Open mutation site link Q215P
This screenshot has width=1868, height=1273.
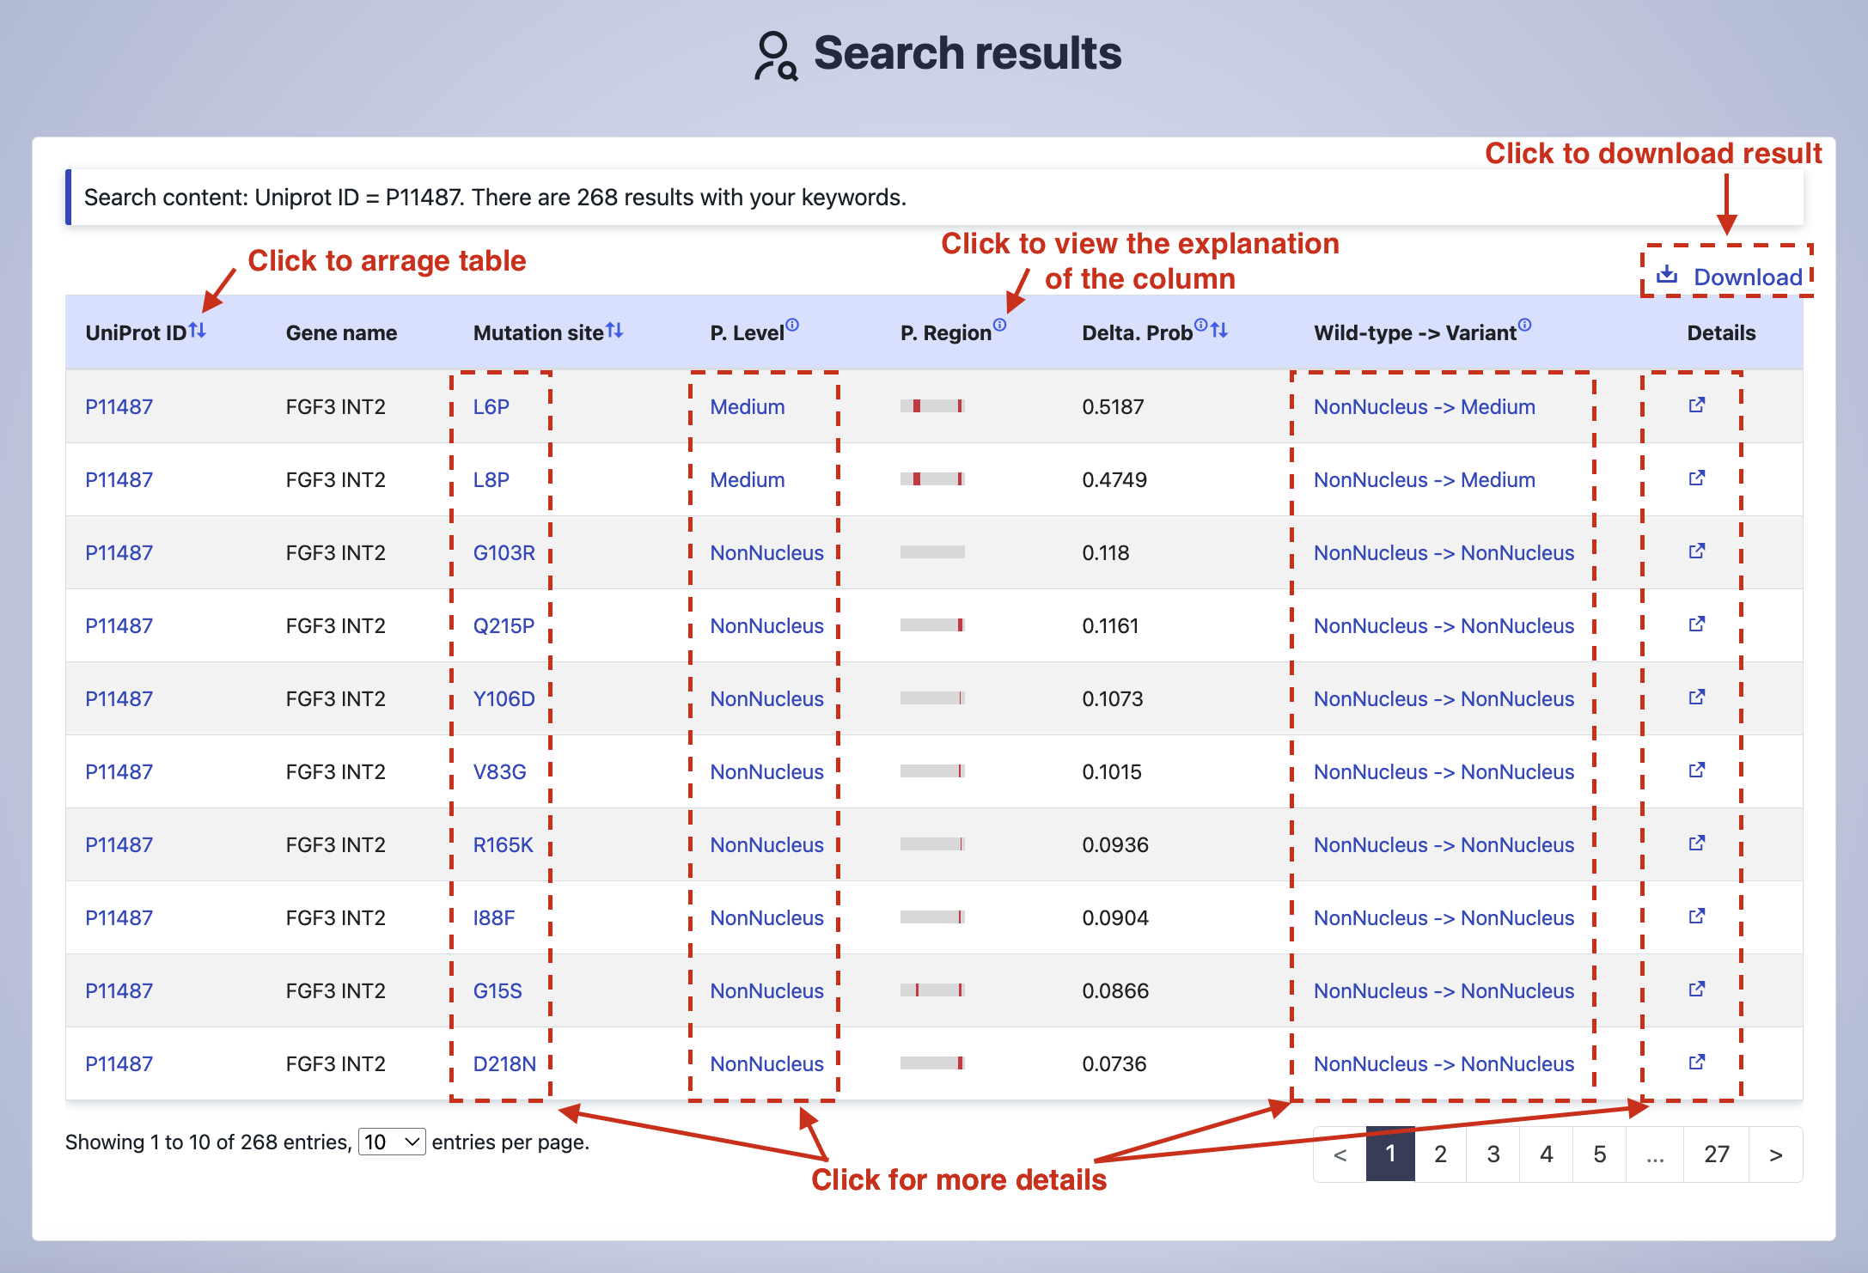click(x=504, y=625)
